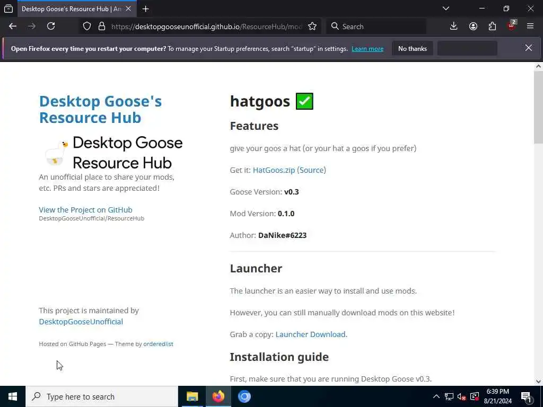Open the DesktopGooseUnofficial maintainer link
This screenshot has height=407, width=543.
(81, 322)
